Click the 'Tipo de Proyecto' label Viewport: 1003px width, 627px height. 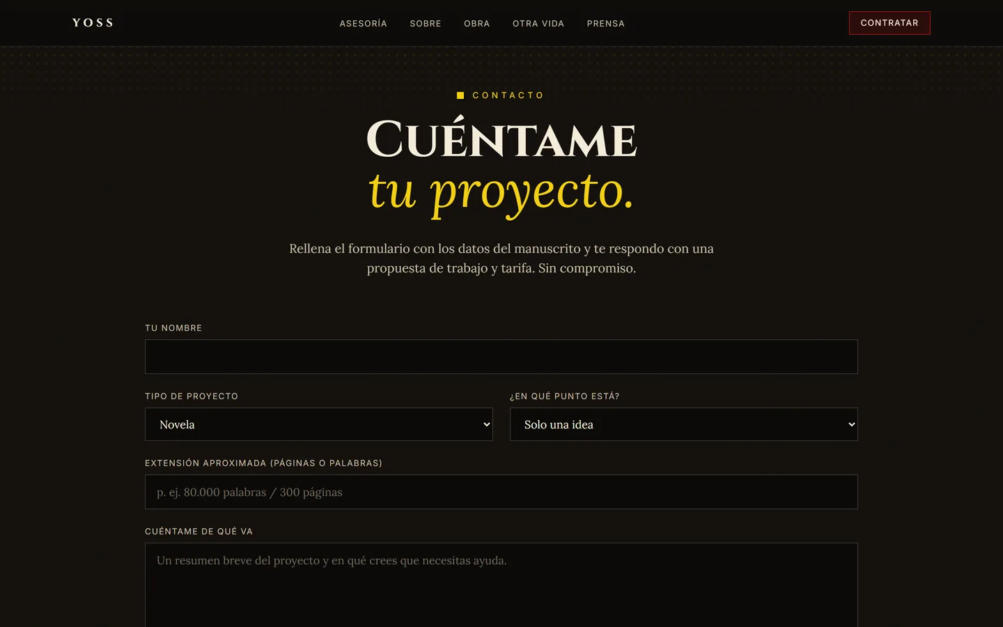tap(192, 396)
